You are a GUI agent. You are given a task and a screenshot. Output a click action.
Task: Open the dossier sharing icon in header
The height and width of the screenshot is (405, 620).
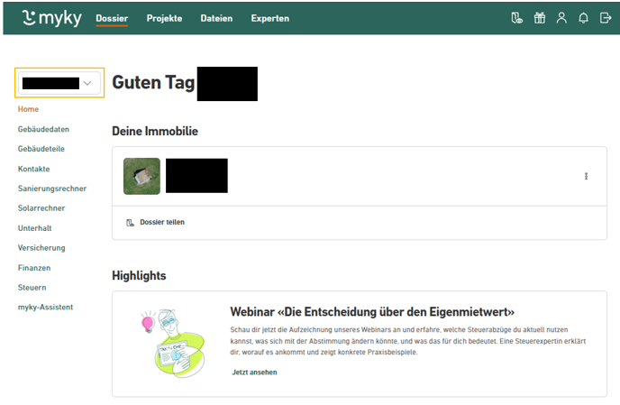(x=516, y=18)
